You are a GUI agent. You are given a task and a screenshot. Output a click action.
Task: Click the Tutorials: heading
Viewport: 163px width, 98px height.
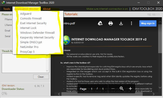pyautogui.click(x=71, y=14)
